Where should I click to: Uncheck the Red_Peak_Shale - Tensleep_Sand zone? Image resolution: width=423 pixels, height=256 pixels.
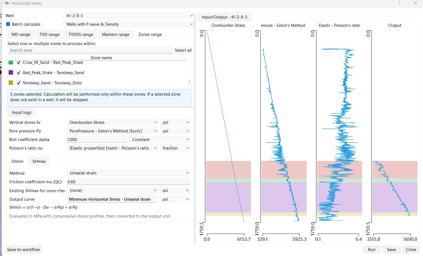pyautogui.click(x=19, y=73)
